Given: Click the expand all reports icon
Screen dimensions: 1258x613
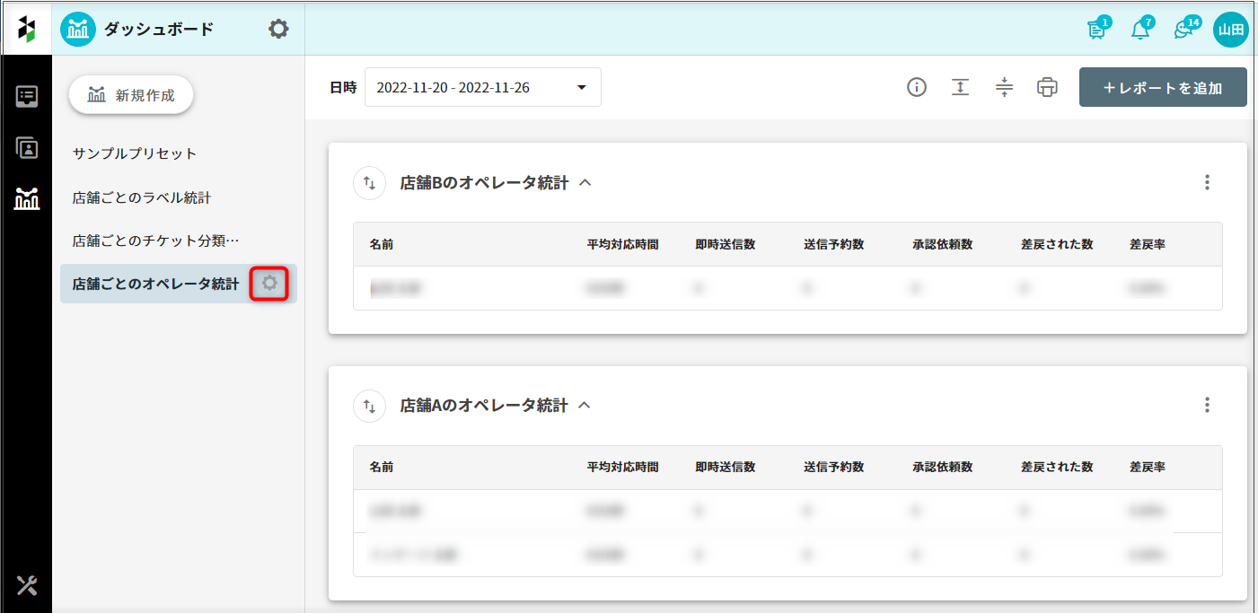Looking at the screenshot, I should tap(960, 87).
